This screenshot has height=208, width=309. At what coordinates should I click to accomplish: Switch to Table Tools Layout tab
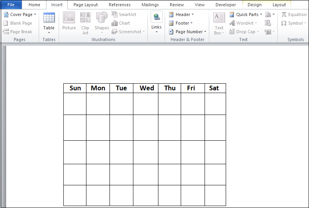click(x=279, y=5)
